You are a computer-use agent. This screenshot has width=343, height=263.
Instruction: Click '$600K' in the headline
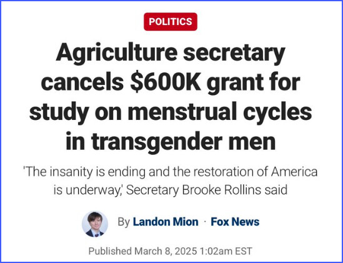tap(166, 82)
